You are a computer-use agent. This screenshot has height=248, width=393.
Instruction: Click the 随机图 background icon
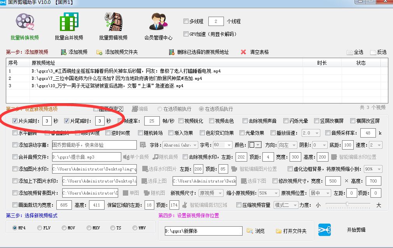pos(147,193)
